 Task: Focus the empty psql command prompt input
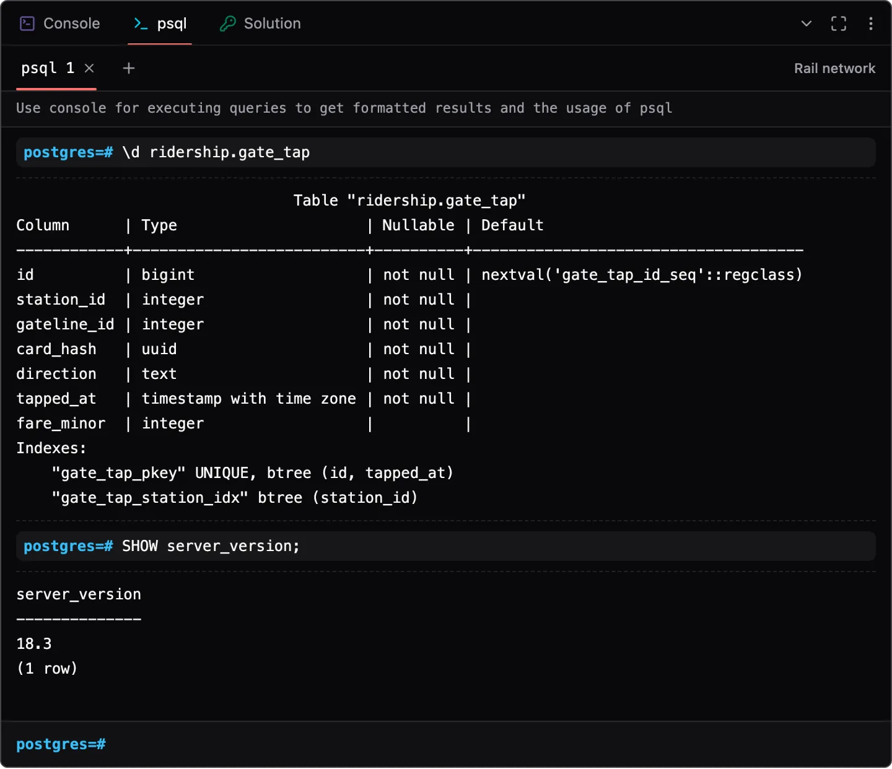[446, 744]
